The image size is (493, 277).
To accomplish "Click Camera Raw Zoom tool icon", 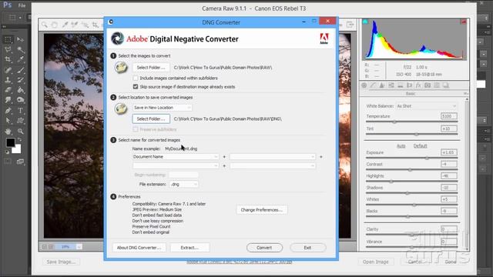I will (45, 25).
